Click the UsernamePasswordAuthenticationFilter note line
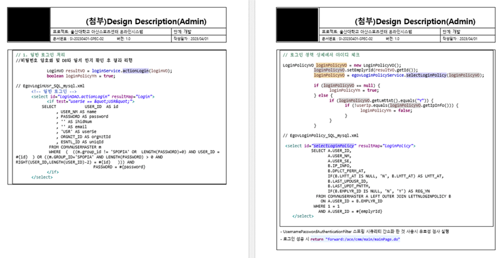The width and height of the screenshot is (503, 258). coord(365,231)
